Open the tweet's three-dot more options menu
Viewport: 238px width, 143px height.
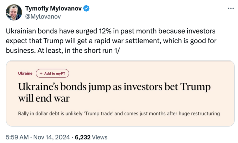pyautogui.click(x=231, y=8)
